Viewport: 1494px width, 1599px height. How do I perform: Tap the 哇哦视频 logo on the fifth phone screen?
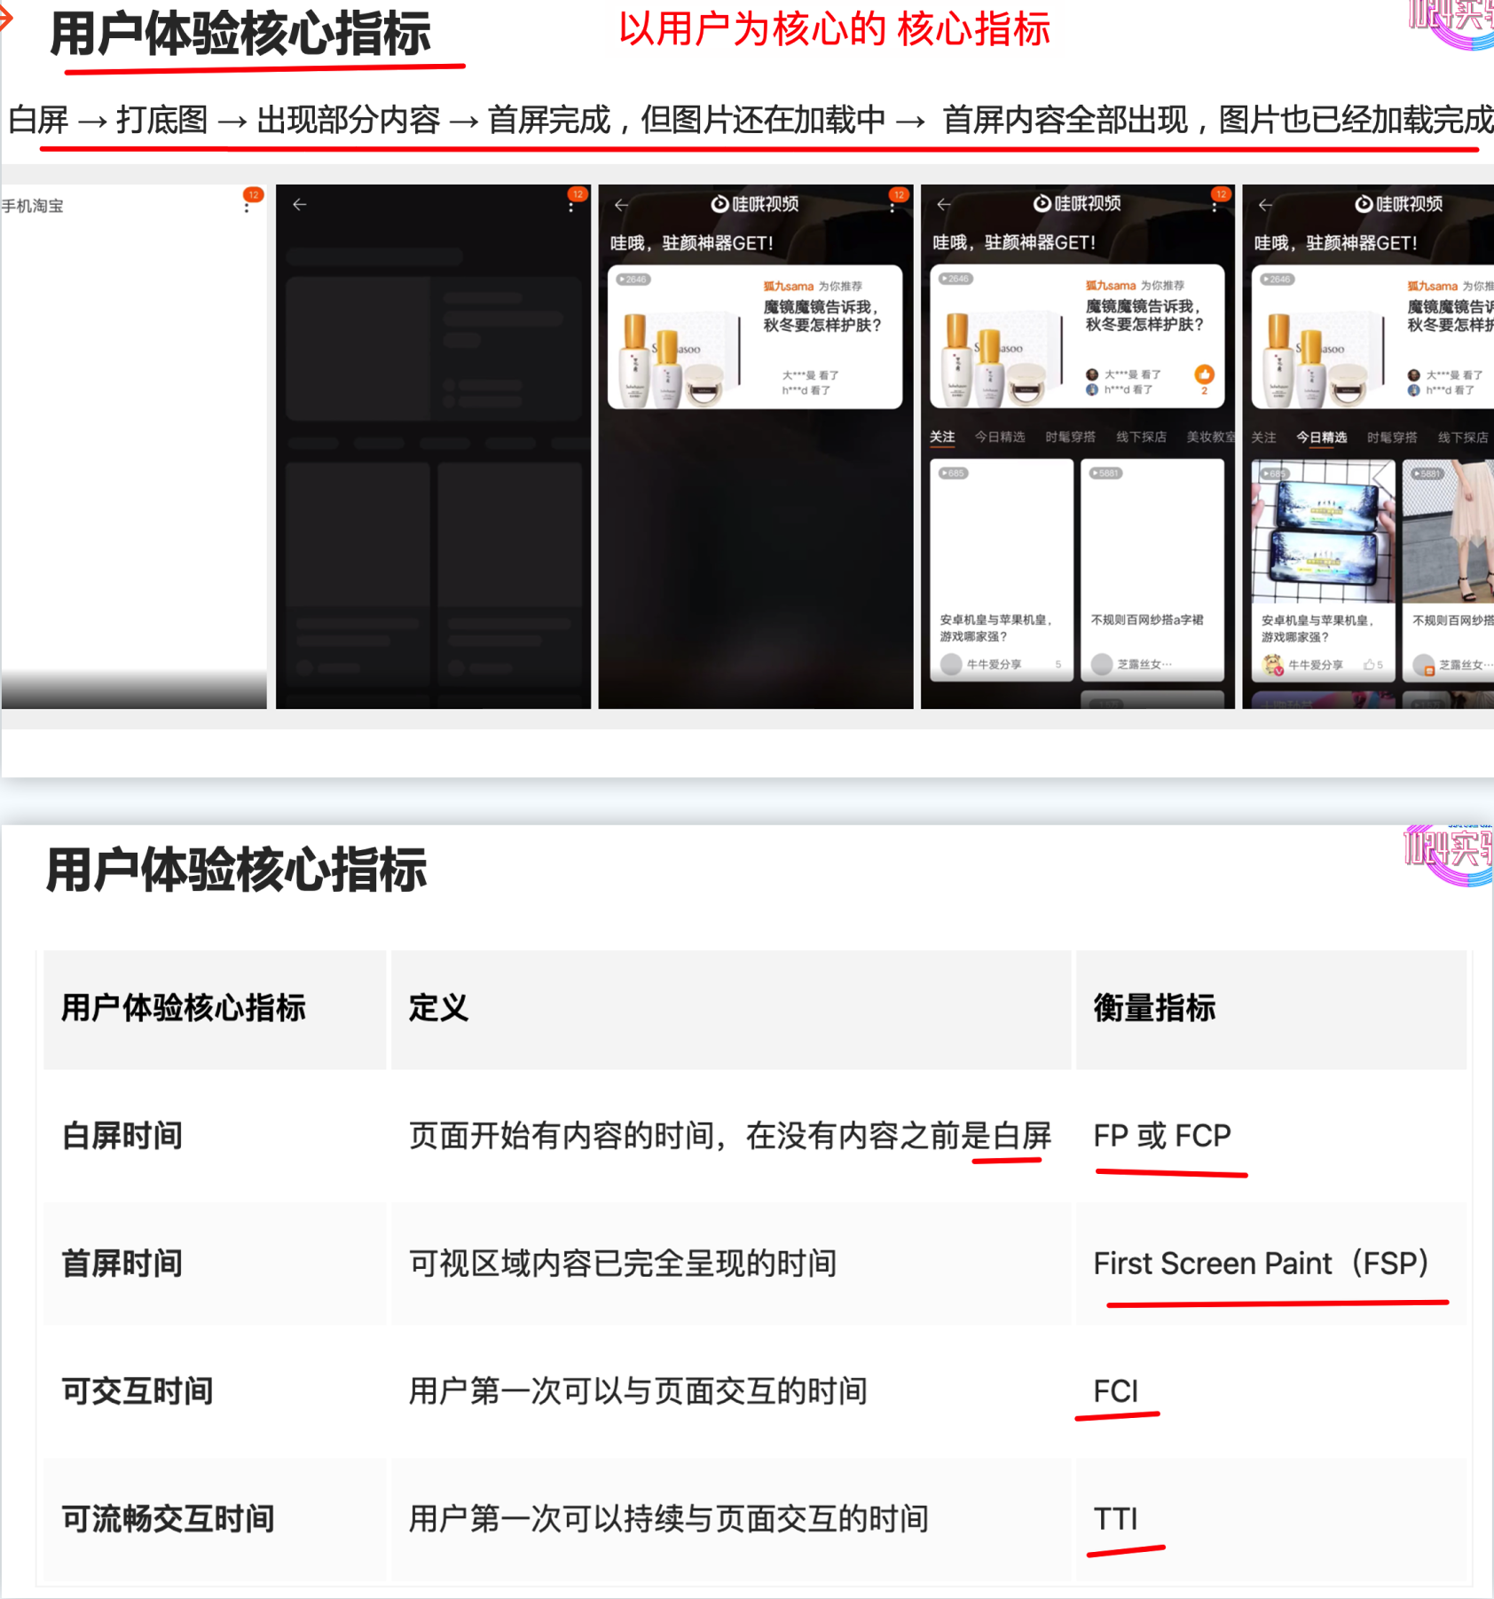pos(1399,204)
